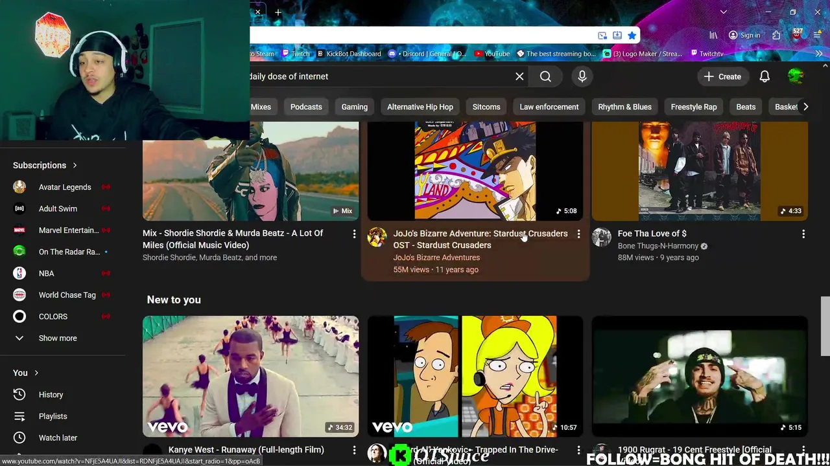Open more options for Shordie Shordie mix
The image size is (830, 466).
[354, 234]
